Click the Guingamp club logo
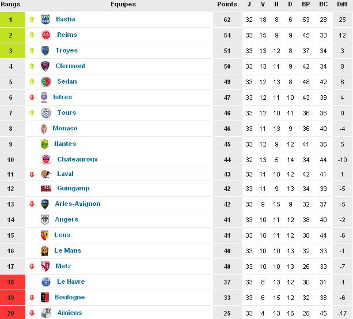353x319 pixels. pos(45,189)
